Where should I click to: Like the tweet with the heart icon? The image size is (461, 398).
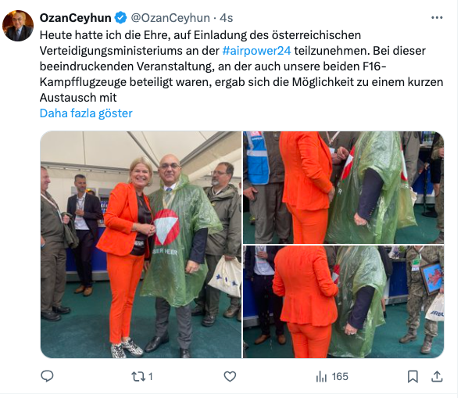coord(230,377)
